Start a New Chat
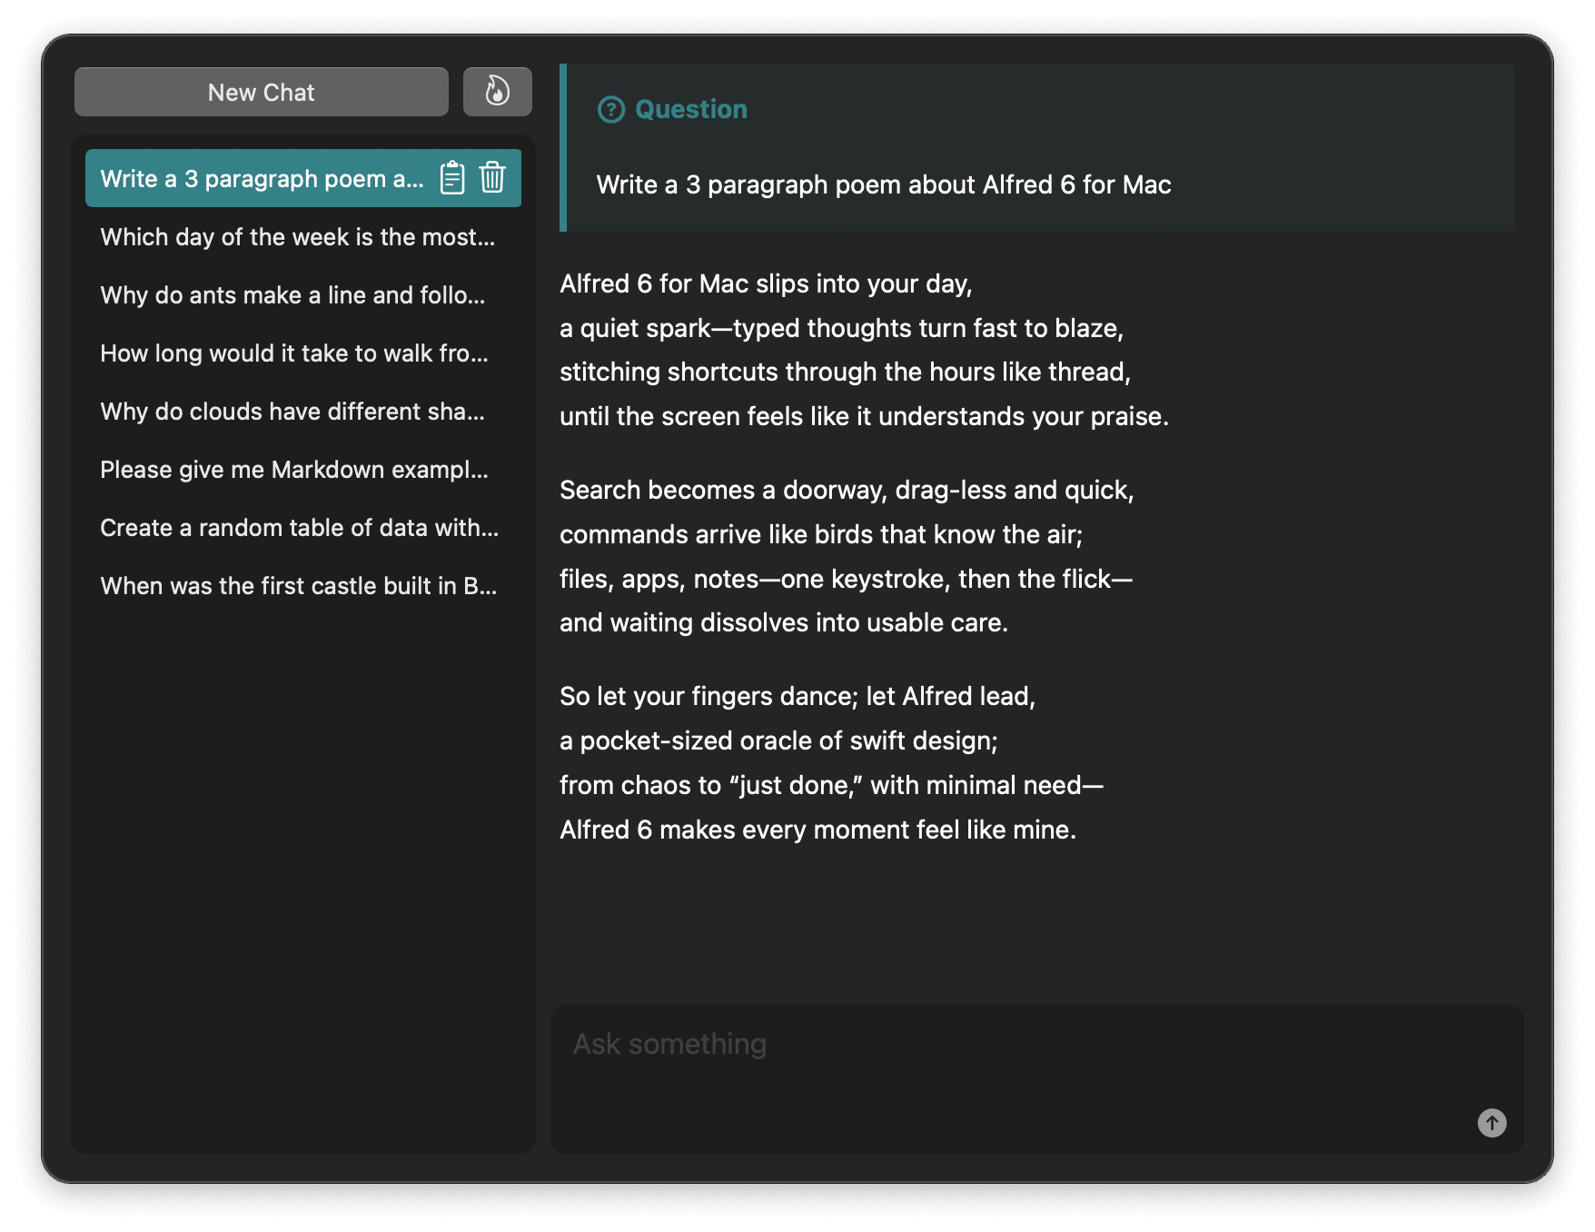Viewport: 1595px width, 1232px height. 262,92
